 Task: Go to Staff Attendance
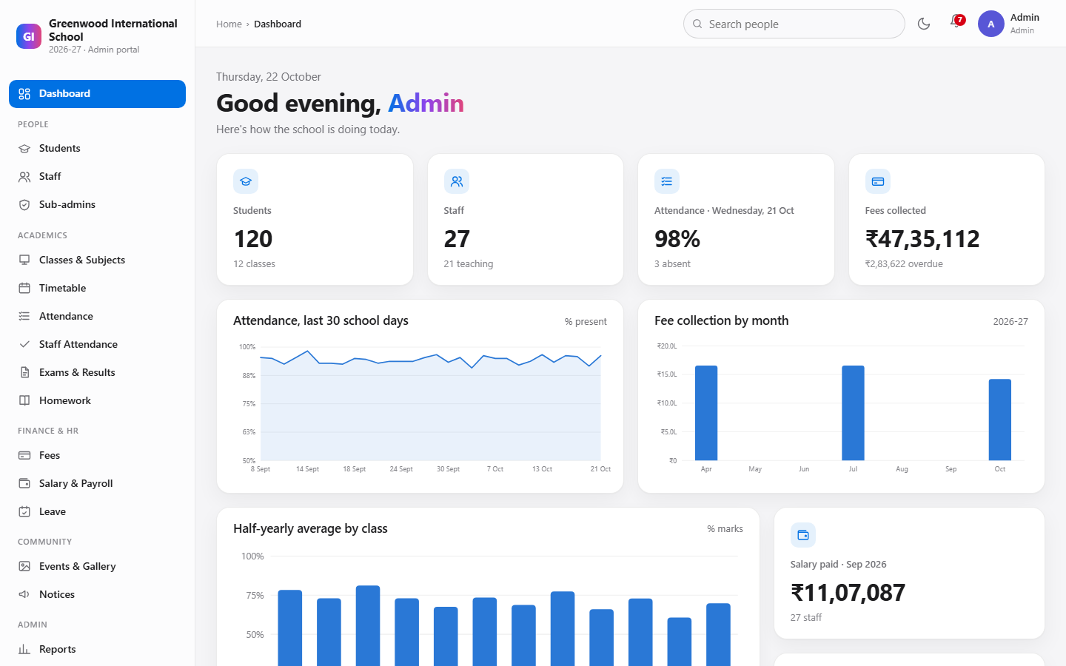tap(97, 345)
